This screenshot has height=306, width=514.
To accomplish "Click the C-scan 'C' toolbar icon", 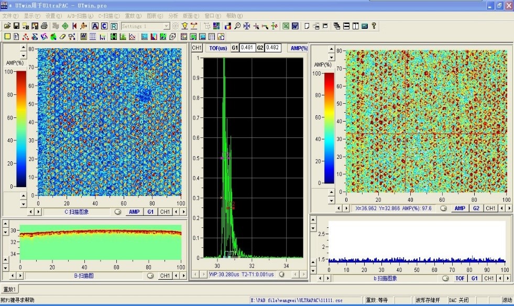I will (x=104, y=26).
